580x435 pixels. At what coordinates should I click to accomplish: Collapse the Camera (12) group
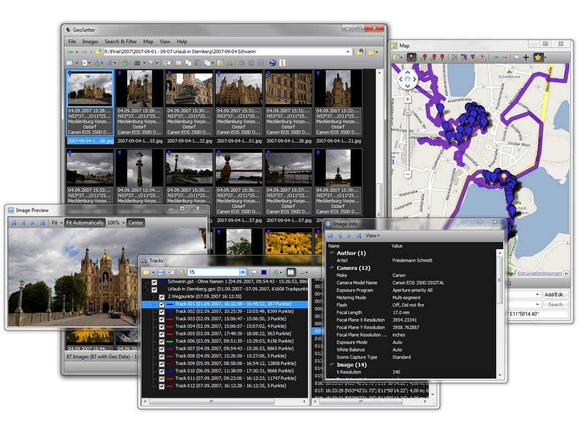pos(332,268)
